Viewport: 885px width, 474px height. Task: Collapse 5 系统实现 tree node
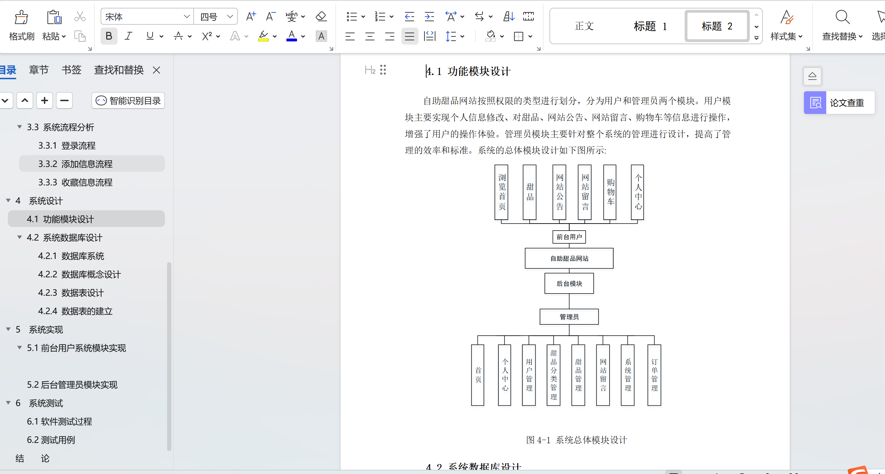coord(8,329)
